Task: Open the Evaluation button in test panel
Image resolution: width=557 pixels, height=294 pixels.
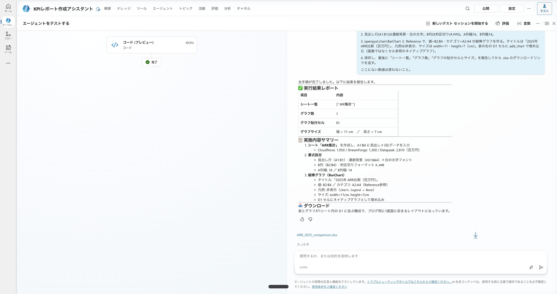Action: click(502, 23)
